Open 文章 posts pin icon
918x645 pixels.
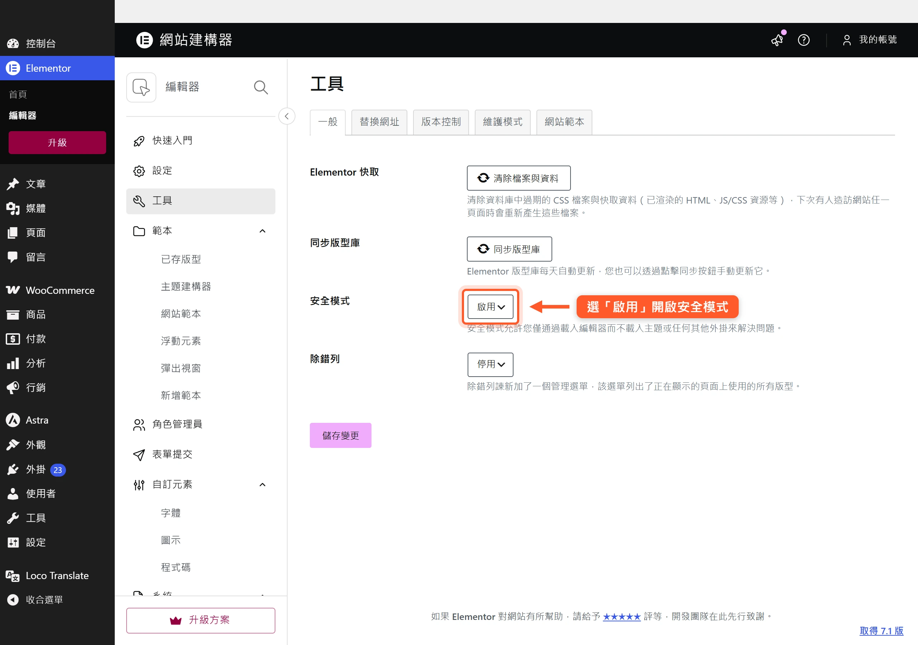(x=13, y=184)
